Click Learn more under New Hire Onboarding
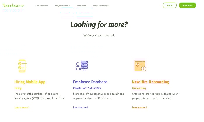 [x=140, y=107]
